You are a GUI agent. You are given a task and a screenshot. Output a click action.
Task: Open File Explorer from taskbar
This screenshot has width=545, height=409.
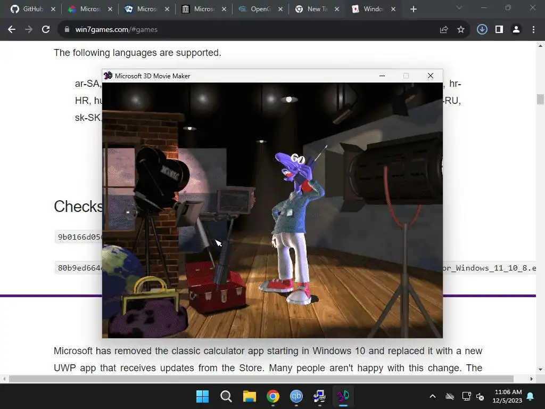point(249,396)
